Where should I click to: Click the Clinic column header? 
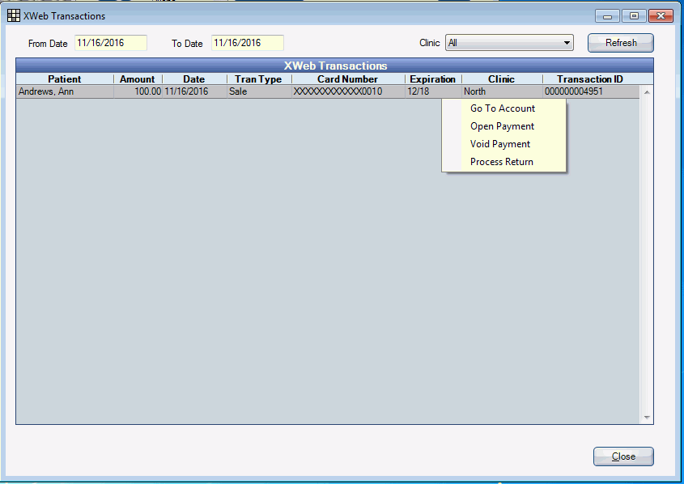coord(502,79)
